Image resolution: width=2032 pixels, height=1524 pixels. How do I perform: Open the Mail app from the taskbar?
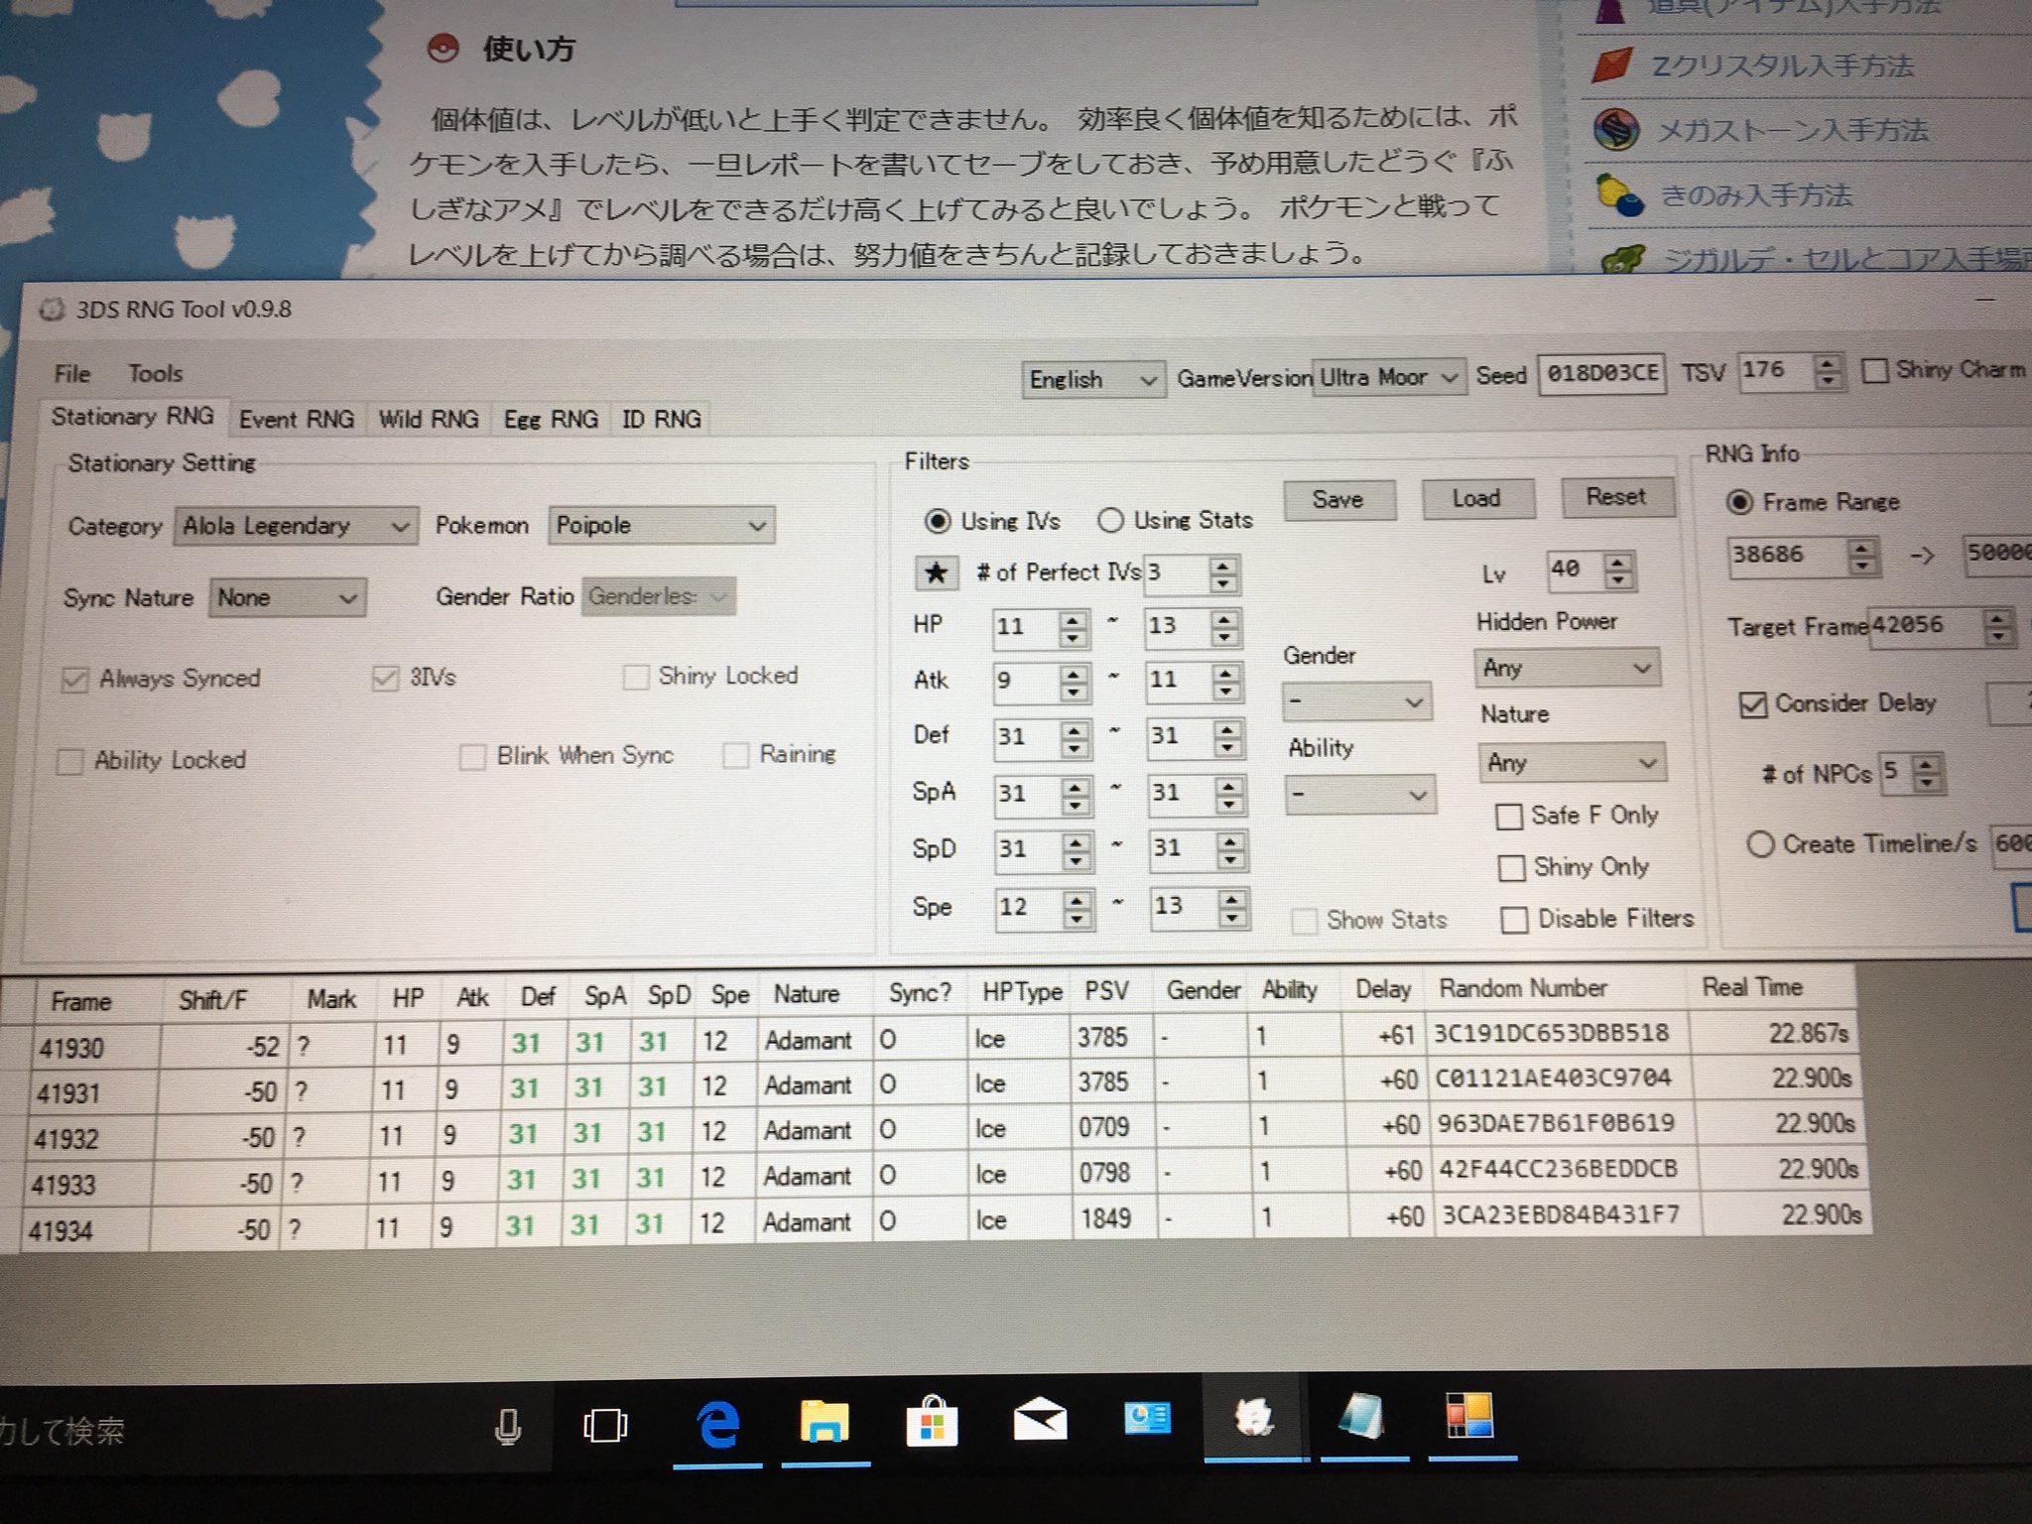(1039, 1421)
